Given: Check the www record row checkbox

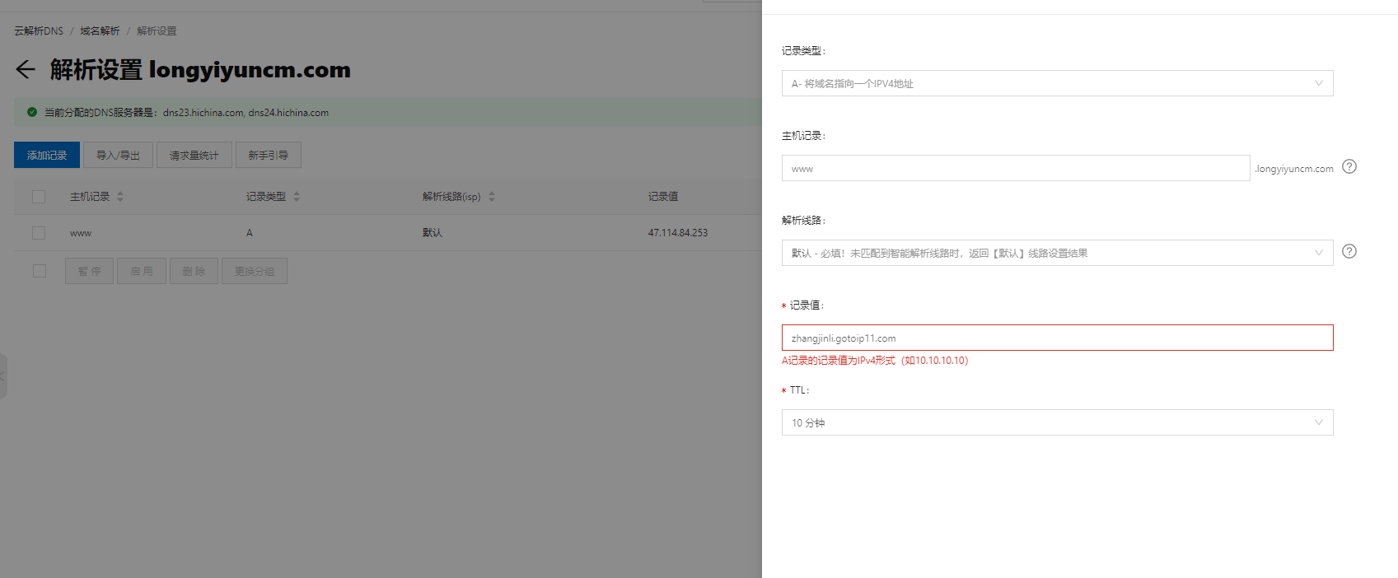Looking at the screenshot, I should click(x=39, y=233).
